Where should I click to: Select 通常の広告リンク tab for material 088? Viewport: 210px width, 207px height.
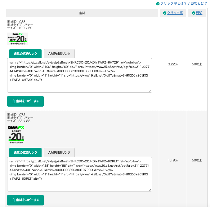click(x=25, y=54)
